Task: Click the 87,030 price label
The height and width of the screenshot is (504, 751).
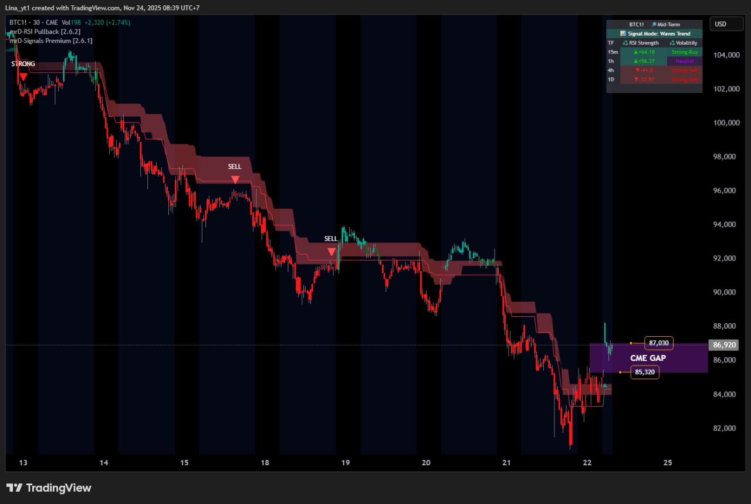Action: 659,343
